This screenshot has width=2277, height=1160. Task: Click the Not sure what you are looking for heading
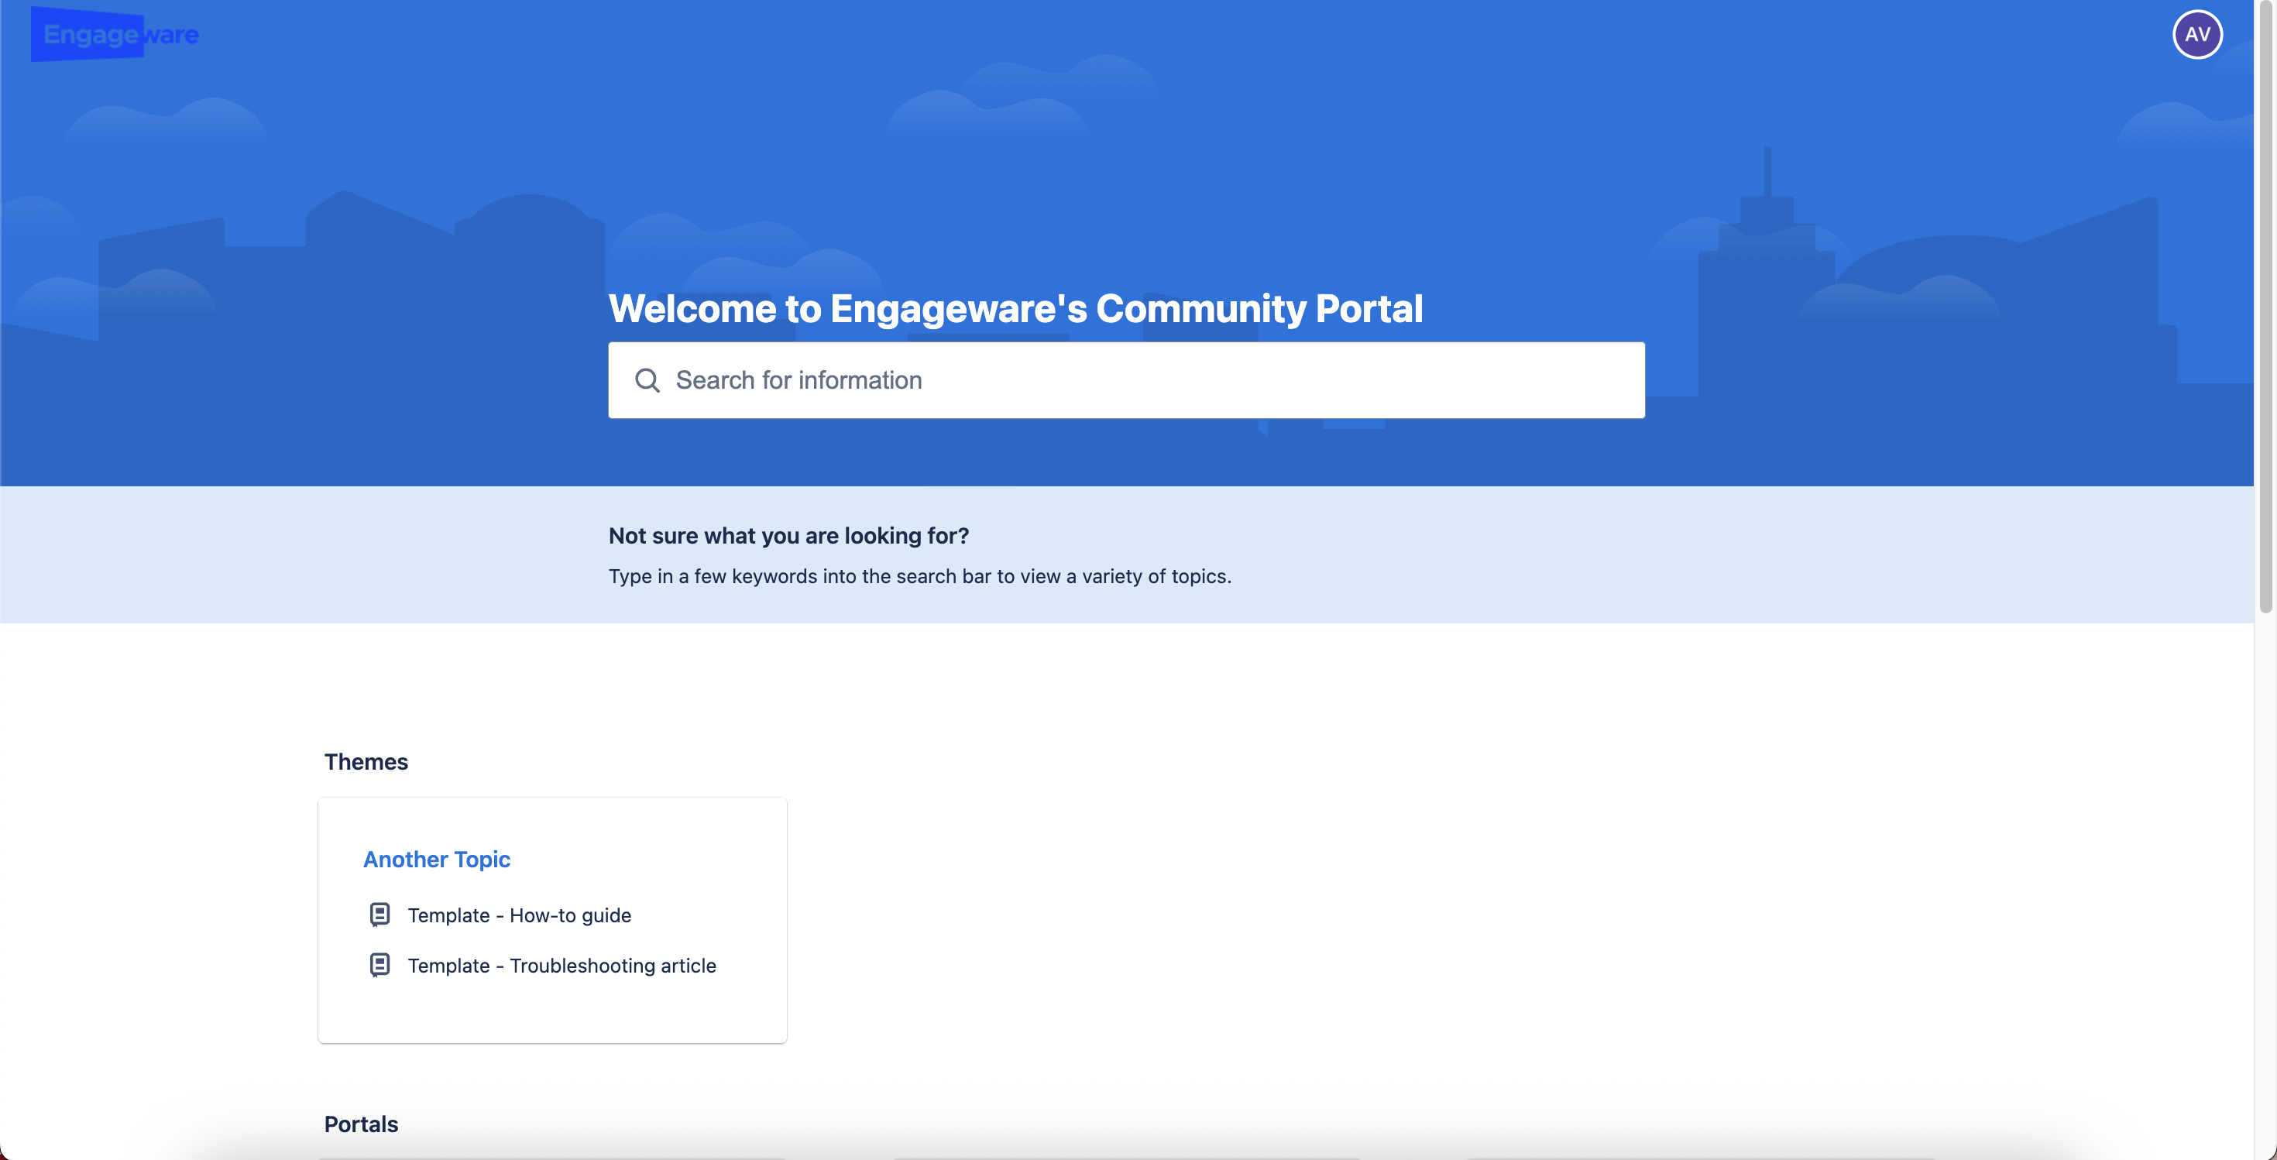[x=788, y=535]
